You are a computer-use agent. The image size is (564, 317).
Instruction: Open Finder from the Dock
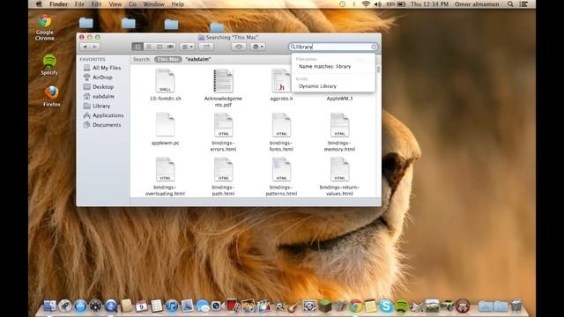tap(49, 306)
